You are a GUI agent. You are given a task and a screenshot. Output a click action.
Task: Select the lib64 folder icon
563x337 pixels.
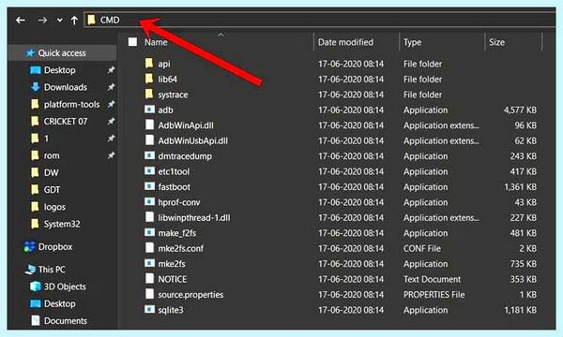[x=149, y=79]
